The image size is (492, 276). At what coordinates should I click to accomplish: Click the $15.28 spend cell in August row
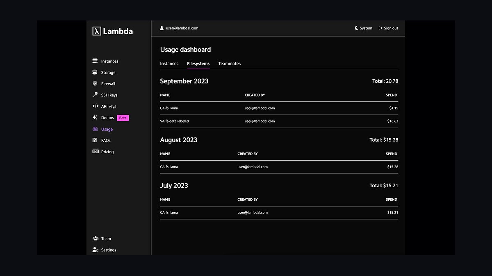(x=393, y=167)
